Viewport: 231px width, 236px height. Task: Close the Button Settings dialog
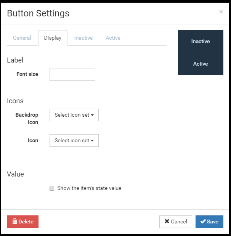pyautogui.click(x=221, y=12)
